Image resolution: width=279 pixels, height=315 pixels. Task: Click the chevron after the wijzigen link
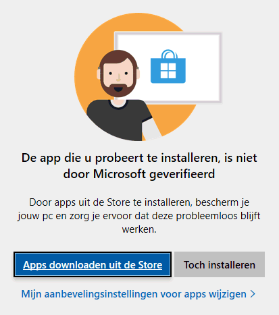click(253, 294)
